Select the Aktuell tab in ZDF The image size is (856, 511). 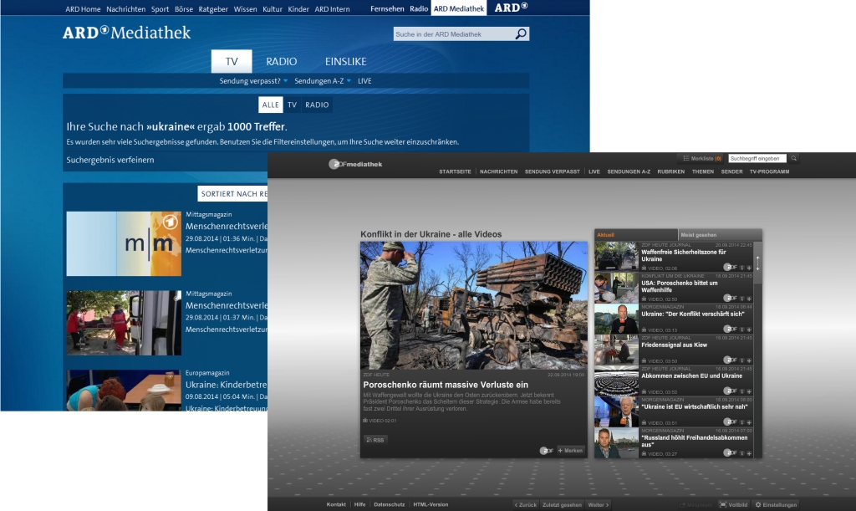(x=635, y=235)
